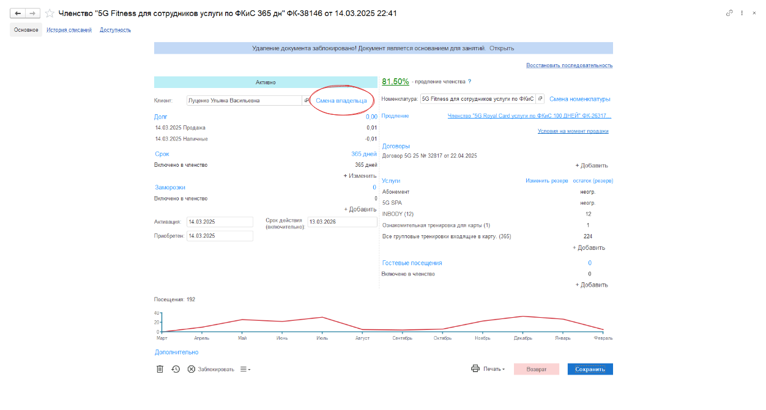This screenshot has height=410, width=766.
Task: Add document to favorites with star icon
Action: (50, 13)
